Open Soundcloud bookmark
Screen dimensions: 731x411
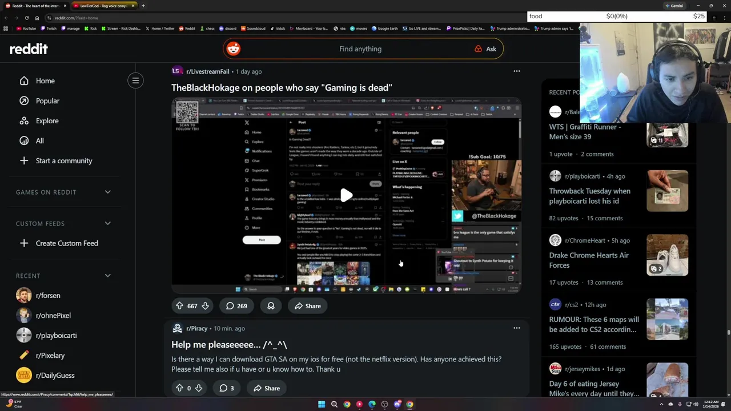[x=254, y=29]
